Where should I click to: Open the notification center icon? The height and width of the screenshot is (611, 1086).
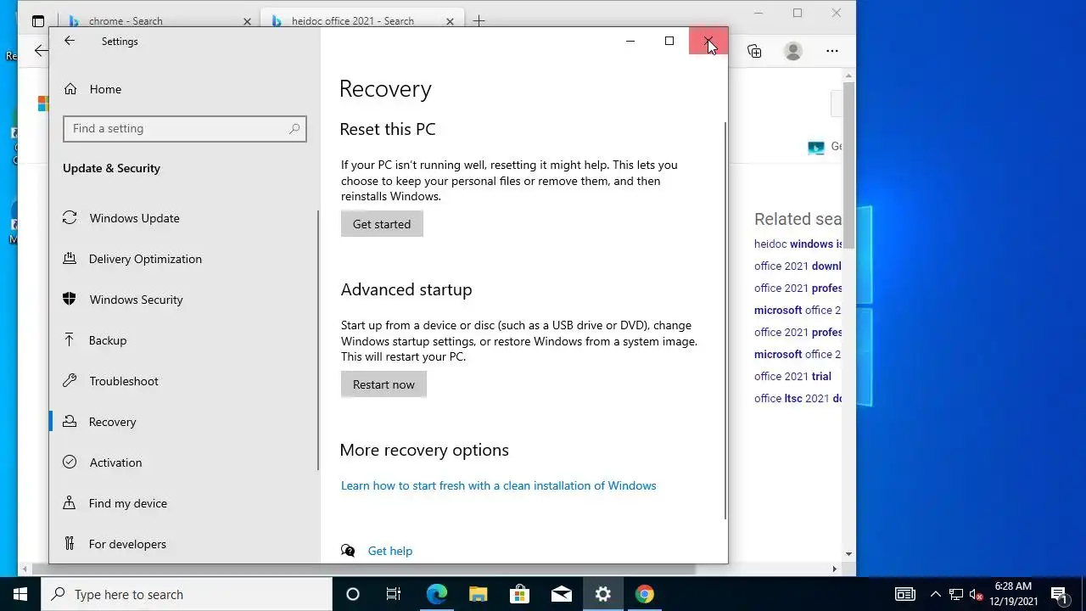click(x=1058, y=594)
